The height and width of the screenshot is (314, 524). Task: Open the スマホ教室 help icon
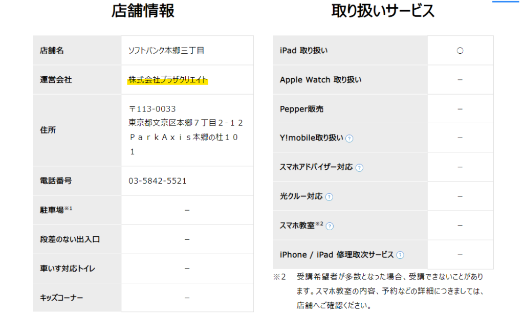tap(330, 227)
